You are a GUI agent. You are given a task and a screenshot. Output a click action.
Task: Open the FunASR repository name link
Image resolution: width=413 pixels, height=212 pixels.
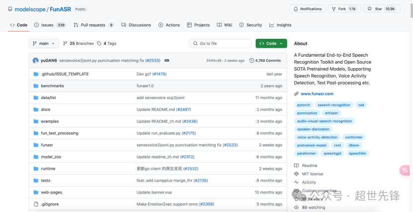click(60, 9)
